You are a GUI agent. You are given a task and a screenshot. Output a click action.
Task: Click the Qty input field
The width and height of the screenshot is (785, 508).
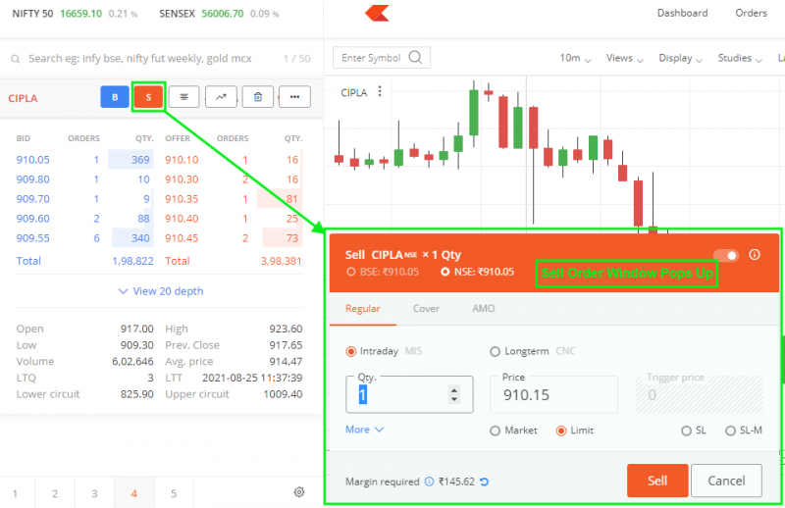tap(409, 394)
